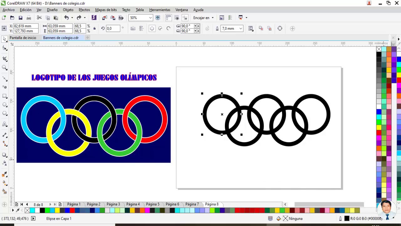Switch to Página 5 tab

click(x=153, y=204)
